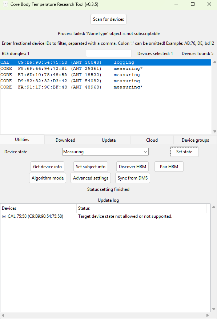The image size is (217, 319).
Task: Open Algorithm mode
Action: click(x=48, y=178)
